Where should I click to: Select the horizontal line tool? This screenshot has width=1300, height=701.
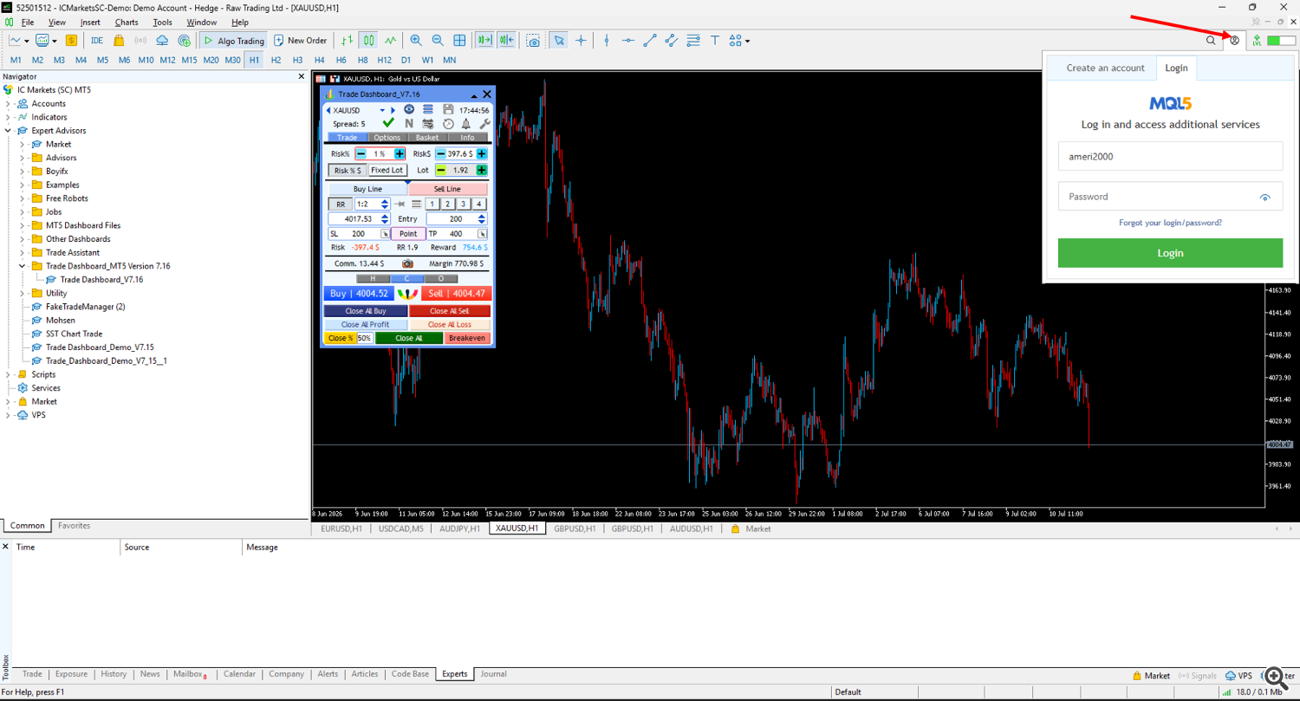(x=627, y=40)
